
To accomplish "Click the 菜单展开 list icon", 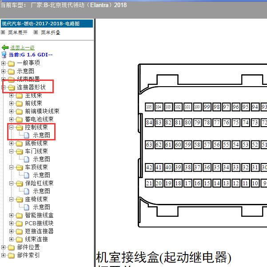I will (3, 32).
